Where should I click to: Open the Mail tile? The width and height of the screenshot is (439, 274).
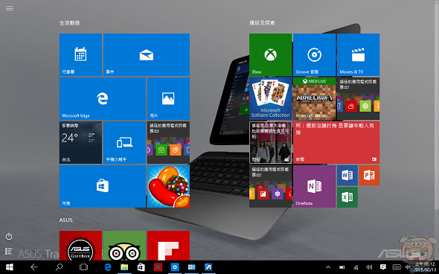147,54
